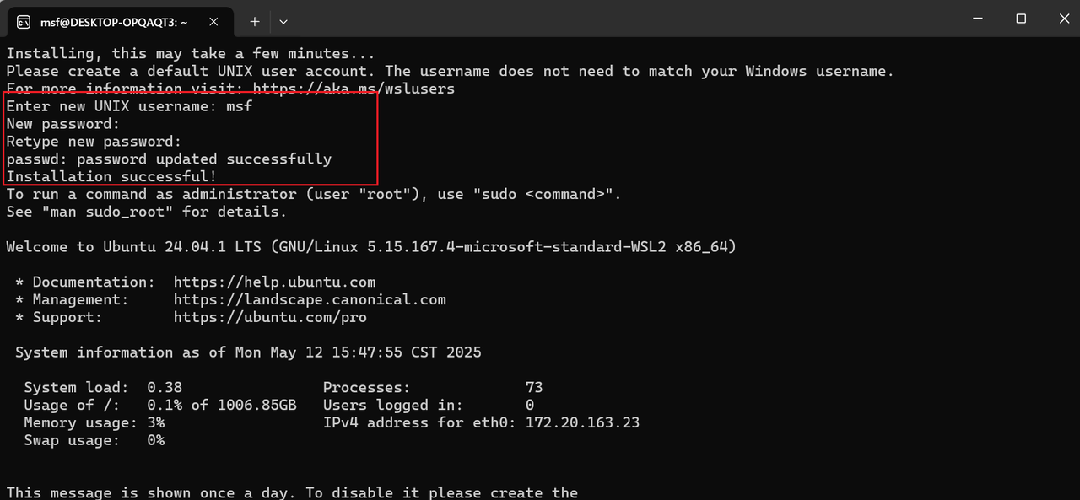Maximize the terminal window
The image size is (1080, 500).
(1022, 18)
